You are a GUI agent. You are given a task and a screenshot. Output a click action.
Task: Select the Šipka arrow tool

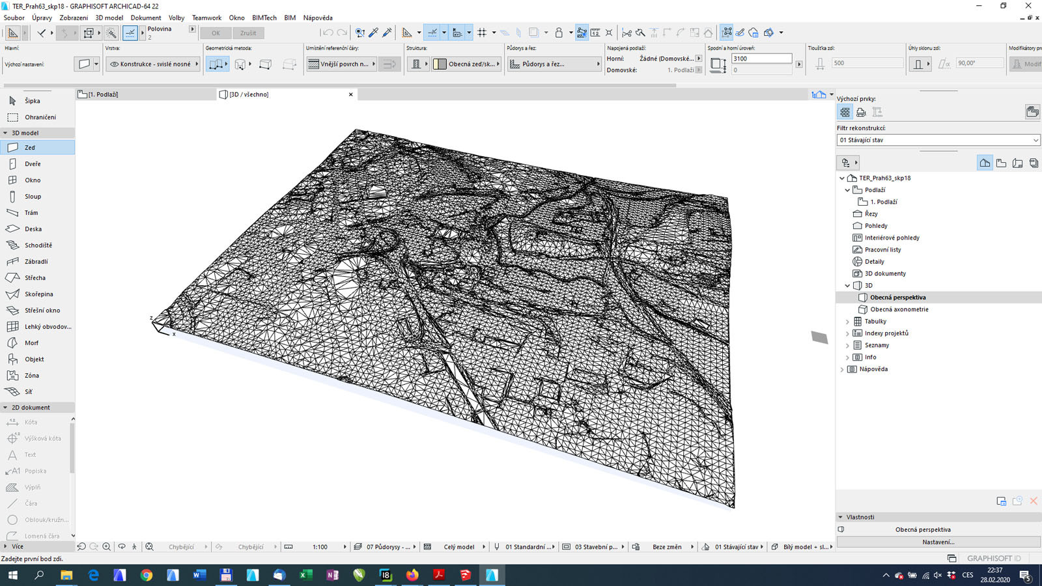32,101
